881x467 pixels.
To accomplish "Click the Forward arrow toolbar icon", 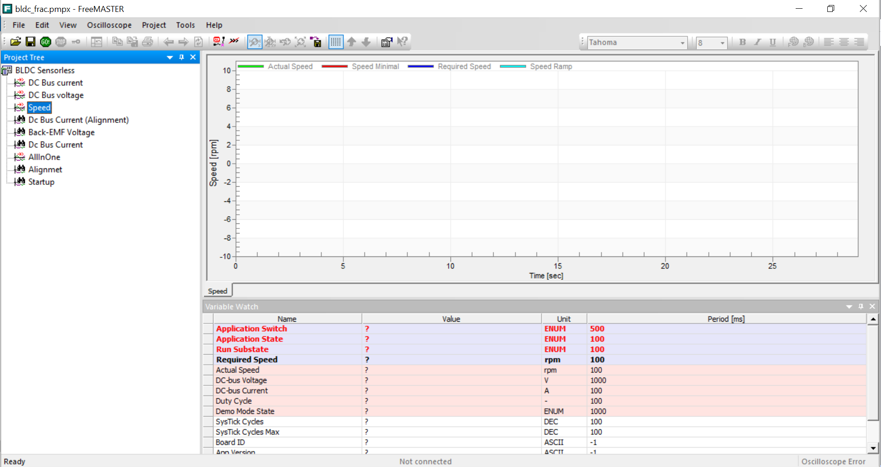I will (x=184, y=42).
